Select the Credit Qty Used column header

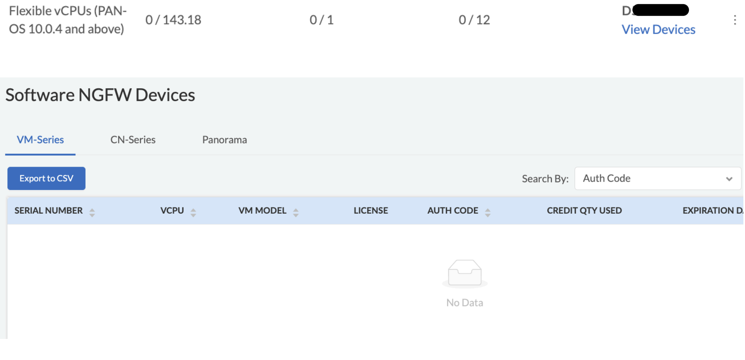point(584,211)
